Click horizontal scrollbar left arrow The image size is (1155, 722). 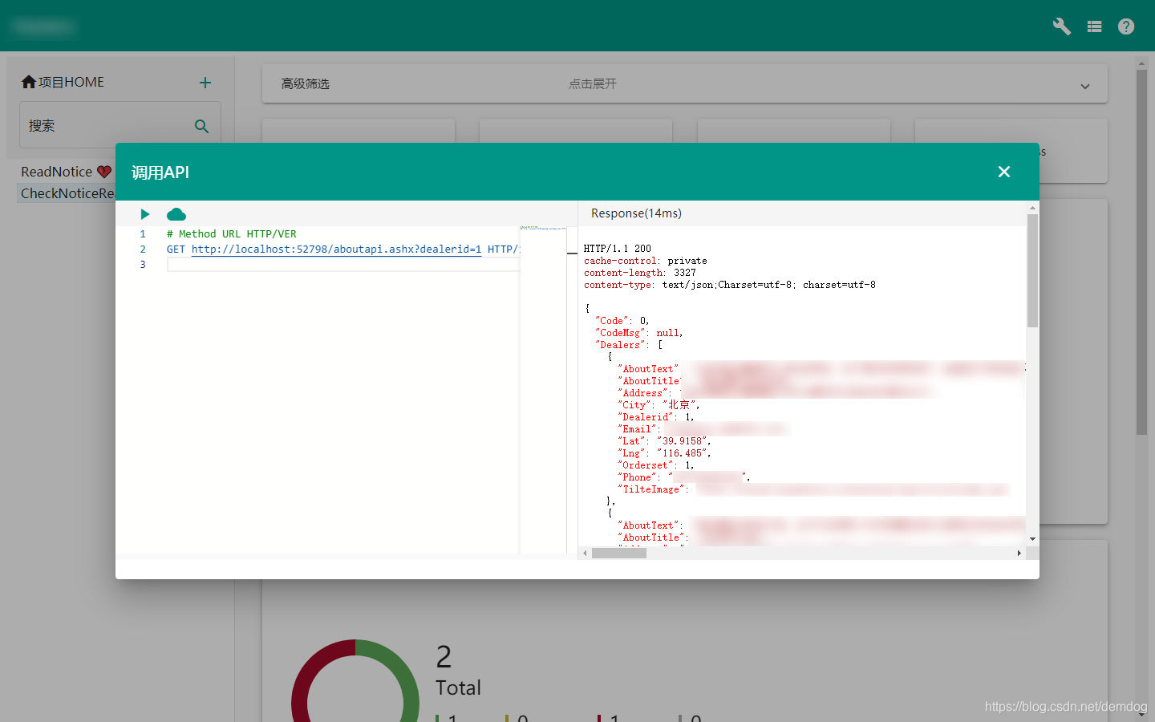pyautogui.click(x=585, y=553)
